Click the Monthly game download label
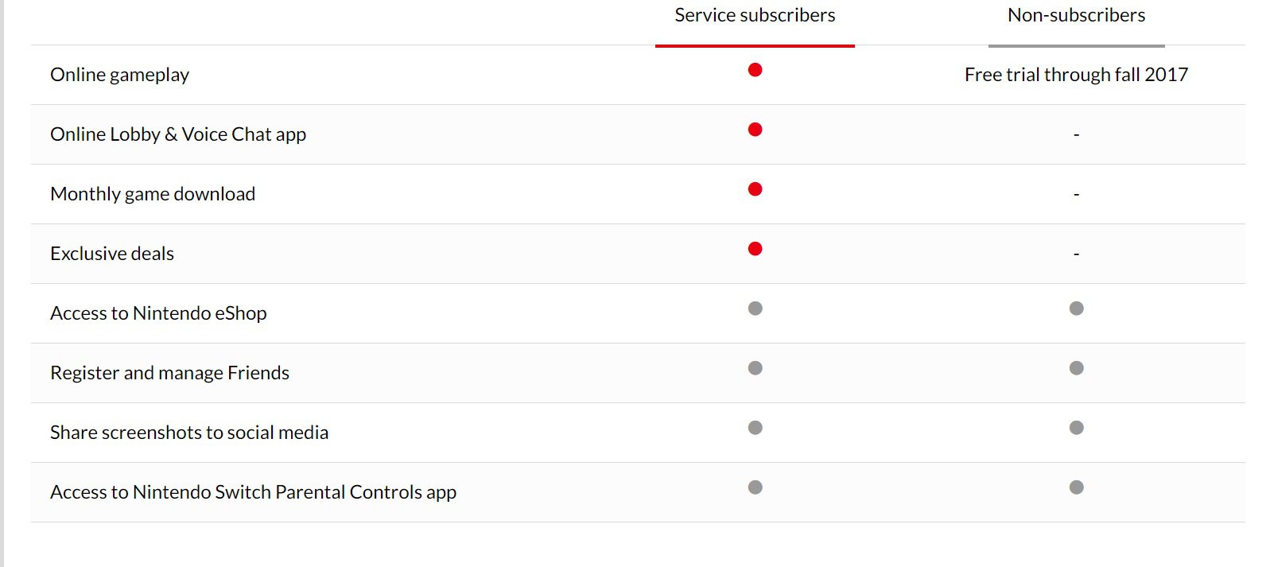Viewport: 1270px width, 567px height. pyautogui.click(x=153, y=194)
